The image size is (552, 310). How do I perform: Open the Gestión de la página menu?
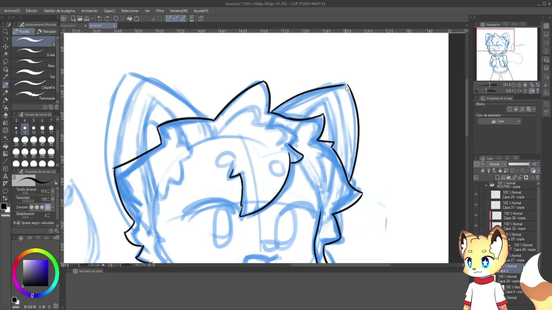point(59,11)
